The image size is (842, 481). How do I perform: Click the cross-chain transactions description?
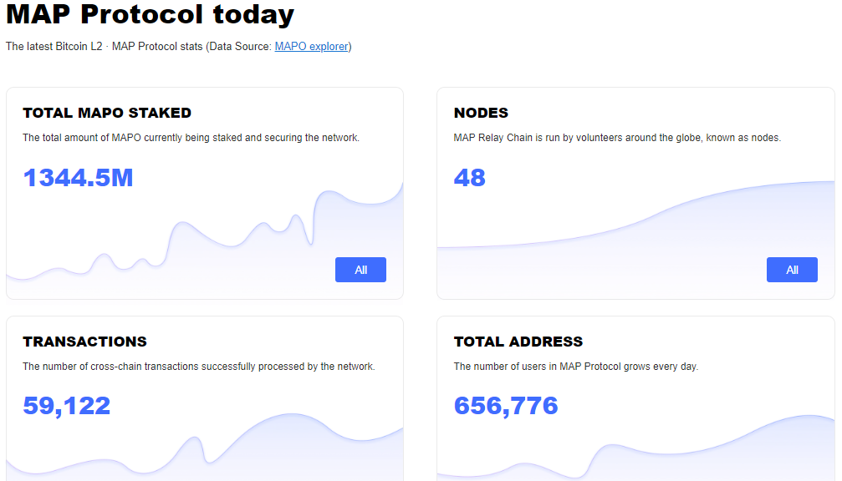click(199, 367)
